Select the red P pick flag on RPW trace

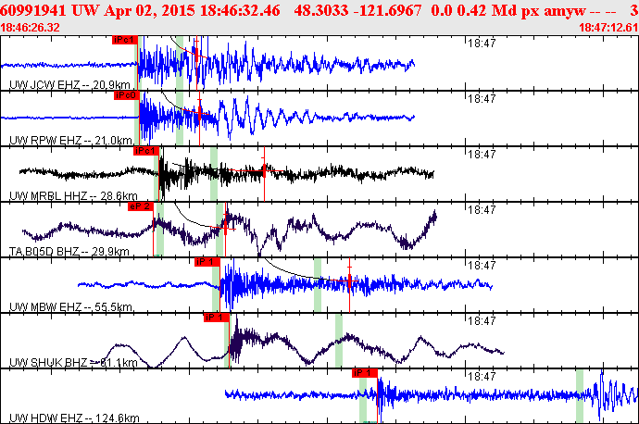[x=126, y=94]
